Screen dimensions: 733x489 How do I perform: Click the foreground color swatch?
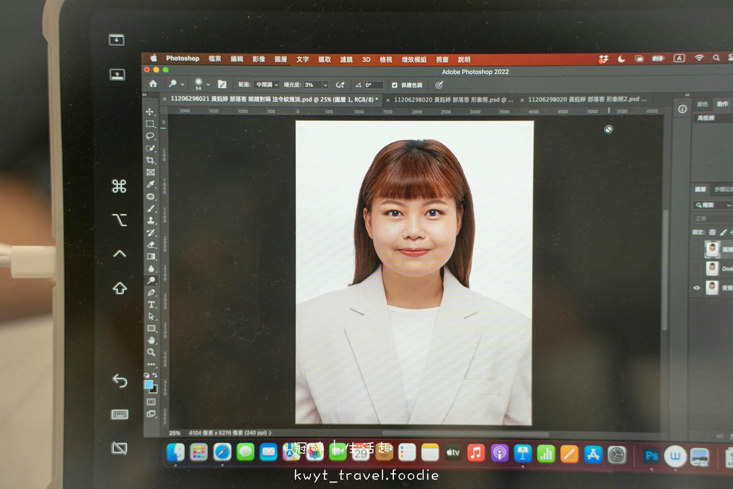tap(148, 384)
